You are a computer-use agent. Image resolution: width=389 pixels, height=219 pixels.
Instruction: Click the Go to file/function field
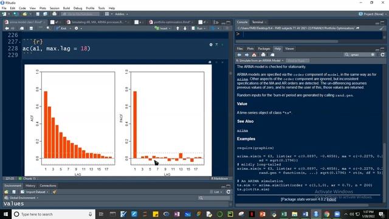click(80, 14)
